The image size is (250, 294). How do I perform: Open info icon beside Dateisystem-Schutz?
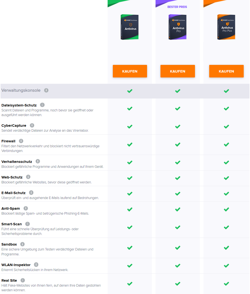pyautogui.click(x=42, y=105)
